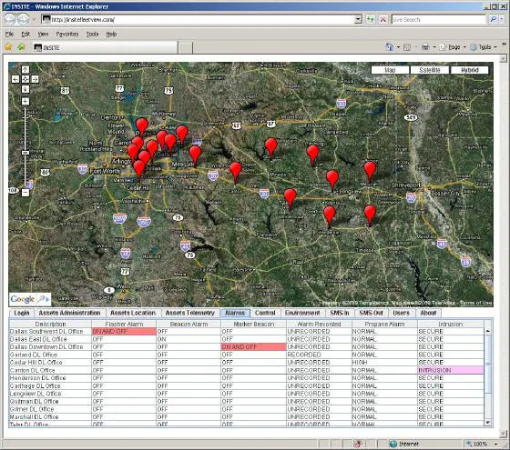Zoom out with map minus button
Image resolution: width=510 pixels, height=450 pixels.
coord(25,193)
